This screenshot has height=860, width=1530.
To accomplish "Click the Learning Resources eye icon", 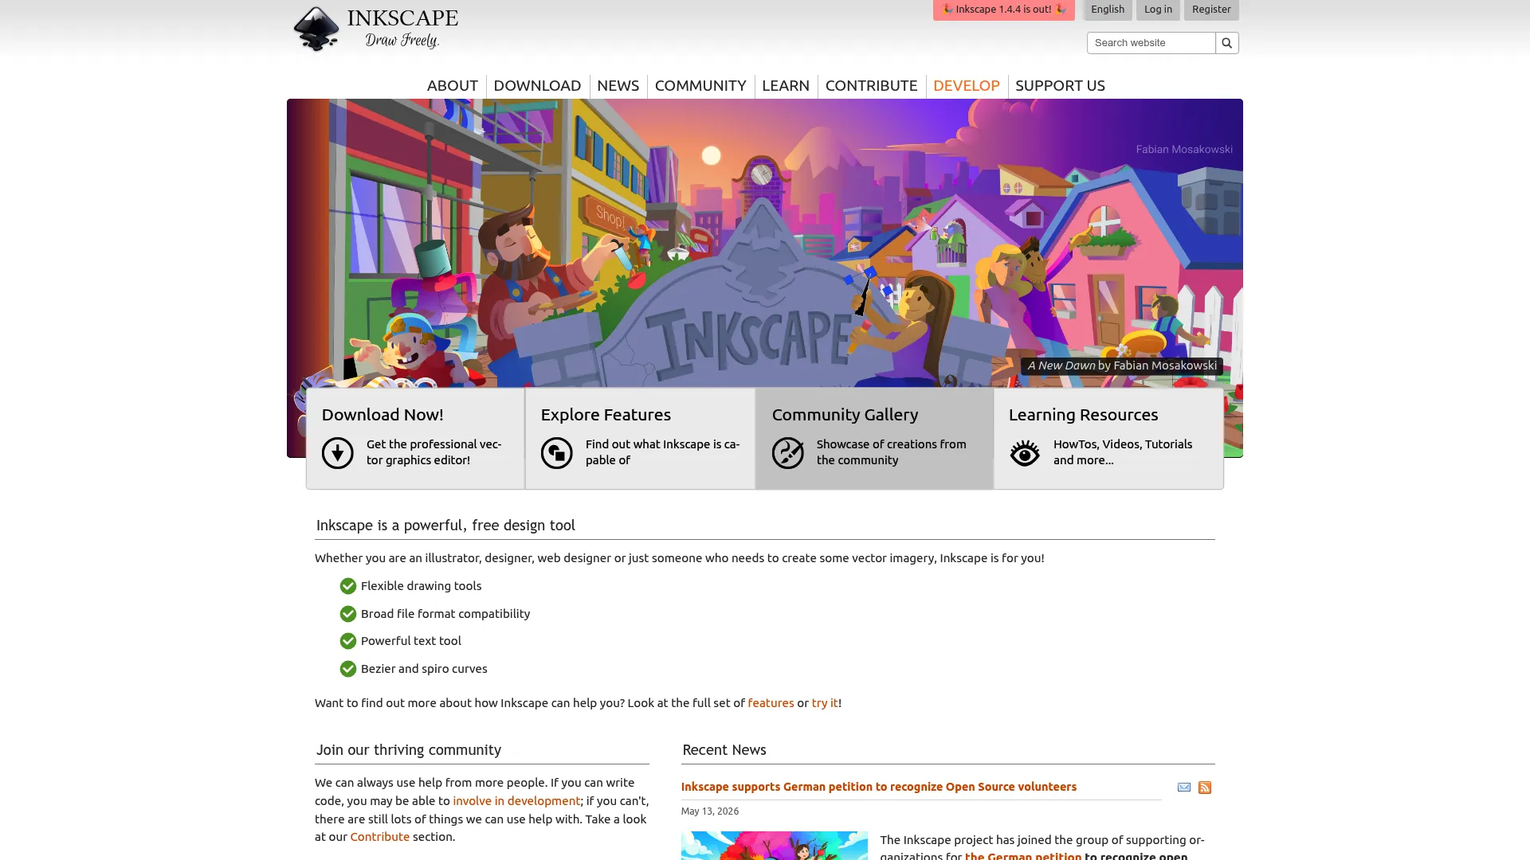I will [x=1024, y=453].
